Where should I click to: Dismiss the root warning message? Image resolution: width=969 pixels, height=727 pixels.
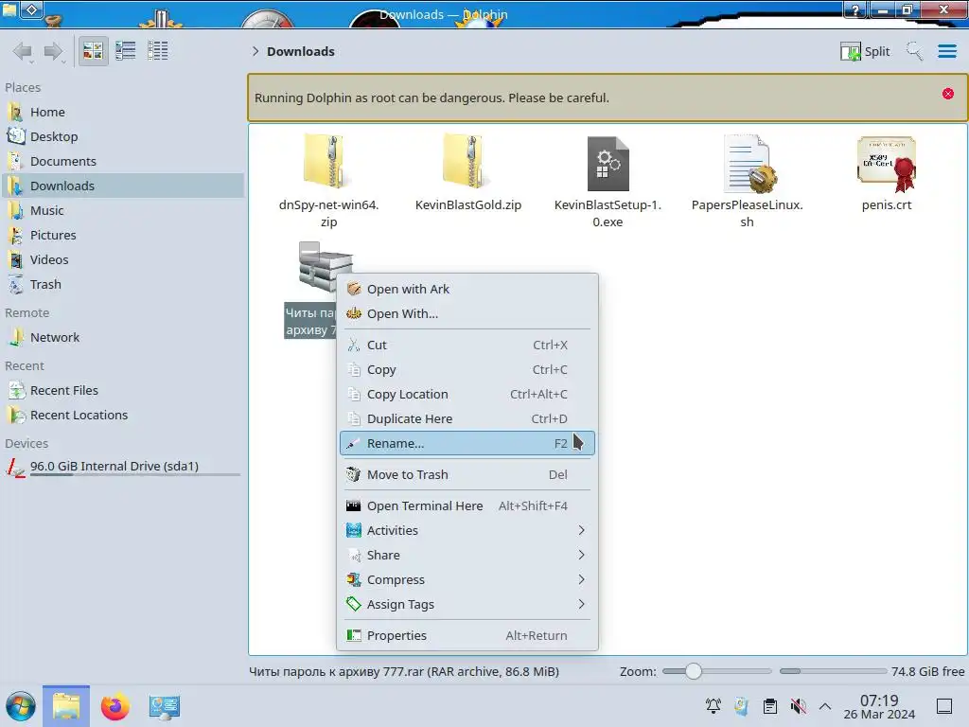click(x=947, y=94)
